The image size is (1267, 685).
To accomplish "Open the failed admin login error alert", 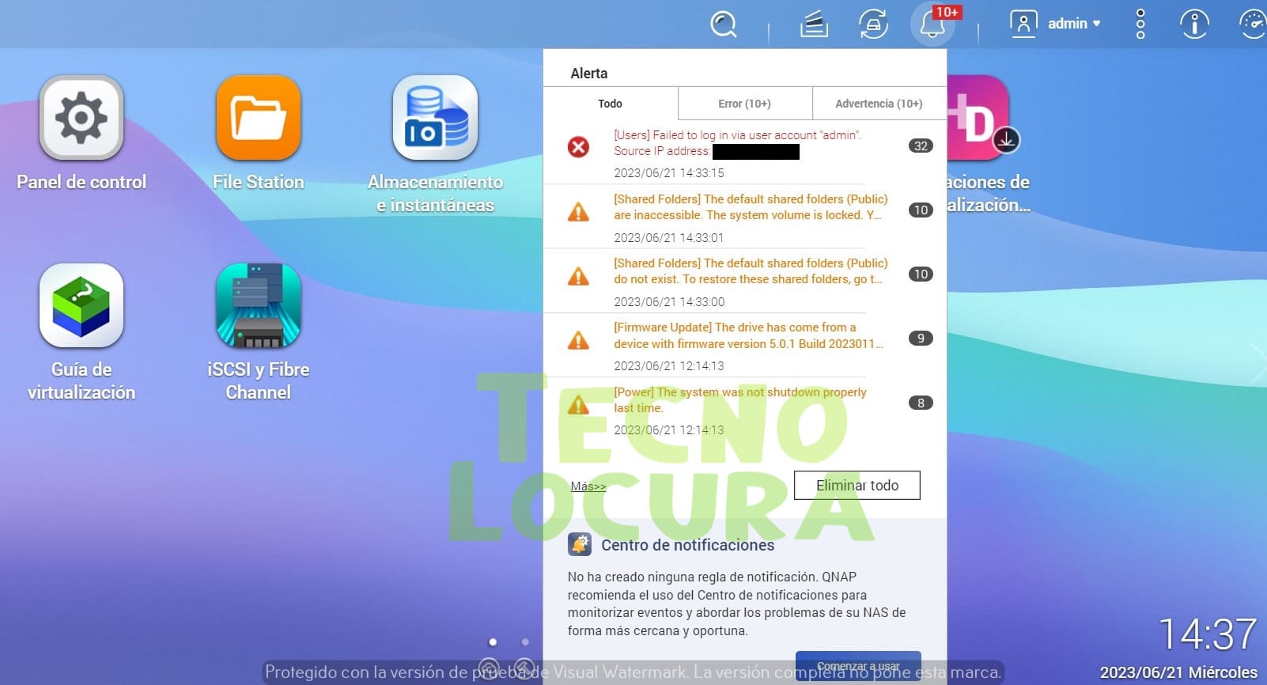I will 745,153.
